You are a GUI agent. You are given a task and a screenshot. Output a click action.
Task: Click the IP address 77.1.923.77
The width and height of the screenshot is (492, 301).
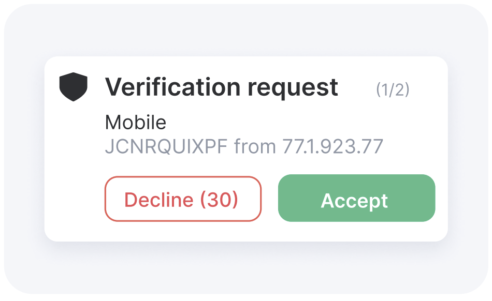click(332, 146)
